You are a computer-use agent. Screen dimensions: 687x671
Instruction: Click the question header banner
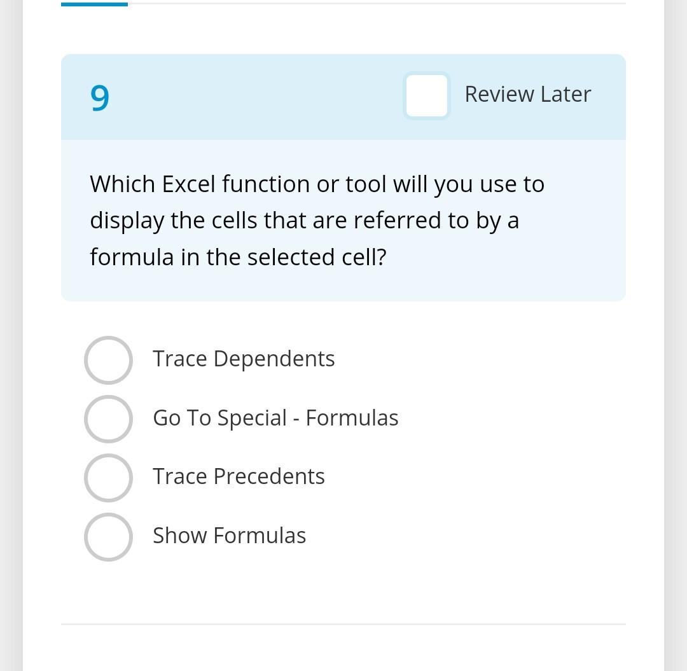pyautogui.click(x=254, y=96)
